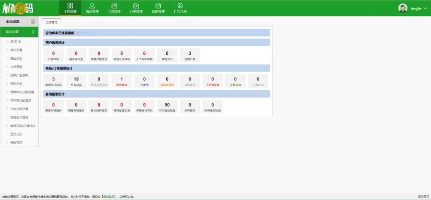Open the 资讯管理 calendar icon
Viewport: 431px width, 200px height.
pyautogui.click(x=158, y=5)
